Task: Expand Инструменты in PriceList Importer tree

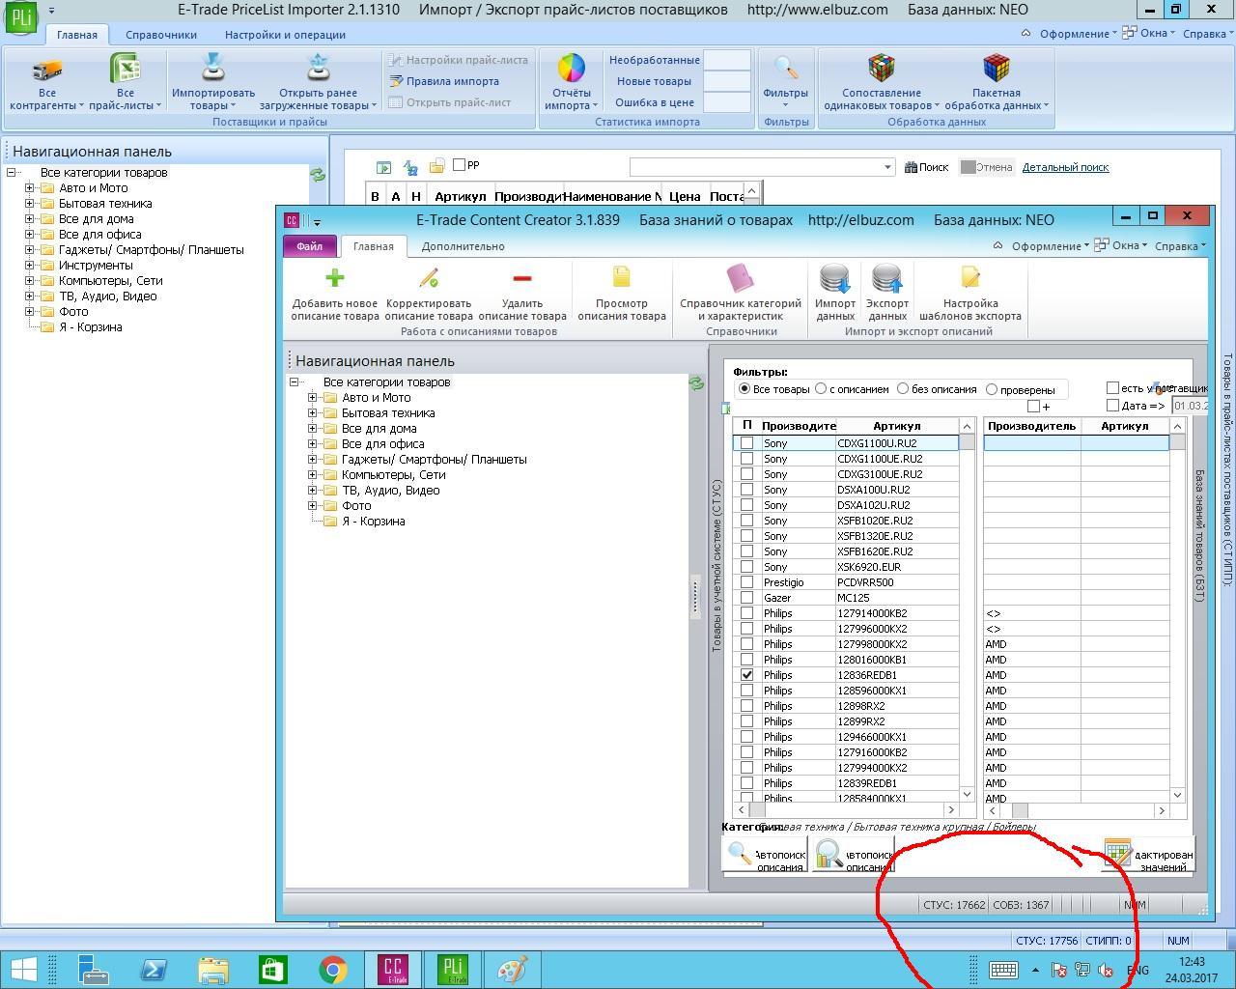Action: tap(30, 266)
